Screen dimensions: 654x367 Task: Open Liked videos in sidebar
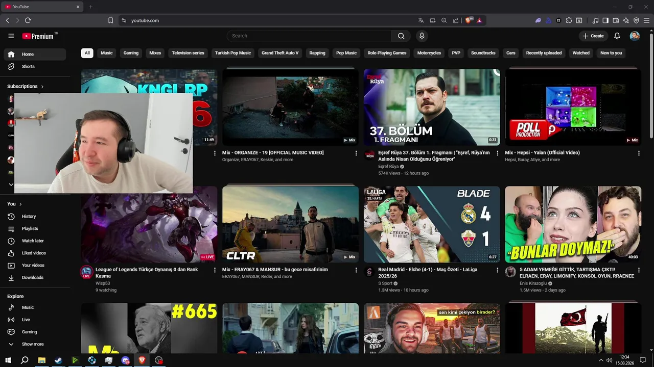[x=35, y=253]
